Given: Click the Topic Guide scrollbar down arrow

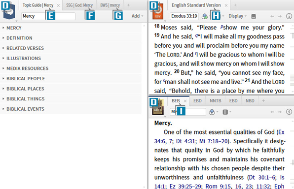Looking at the screenshot, I should [x=144, y=187].
